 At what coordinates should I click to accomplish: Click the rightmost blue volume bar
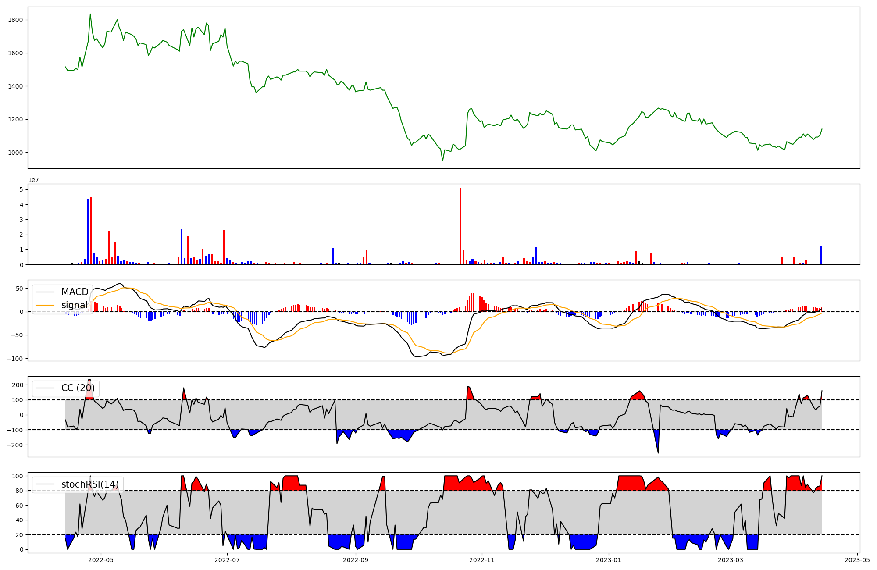821,255
